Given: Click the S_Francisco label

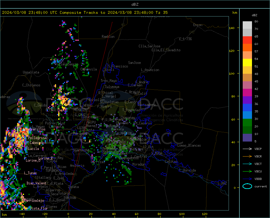Looking at the screenshot, I should click(x=118, y=66).
